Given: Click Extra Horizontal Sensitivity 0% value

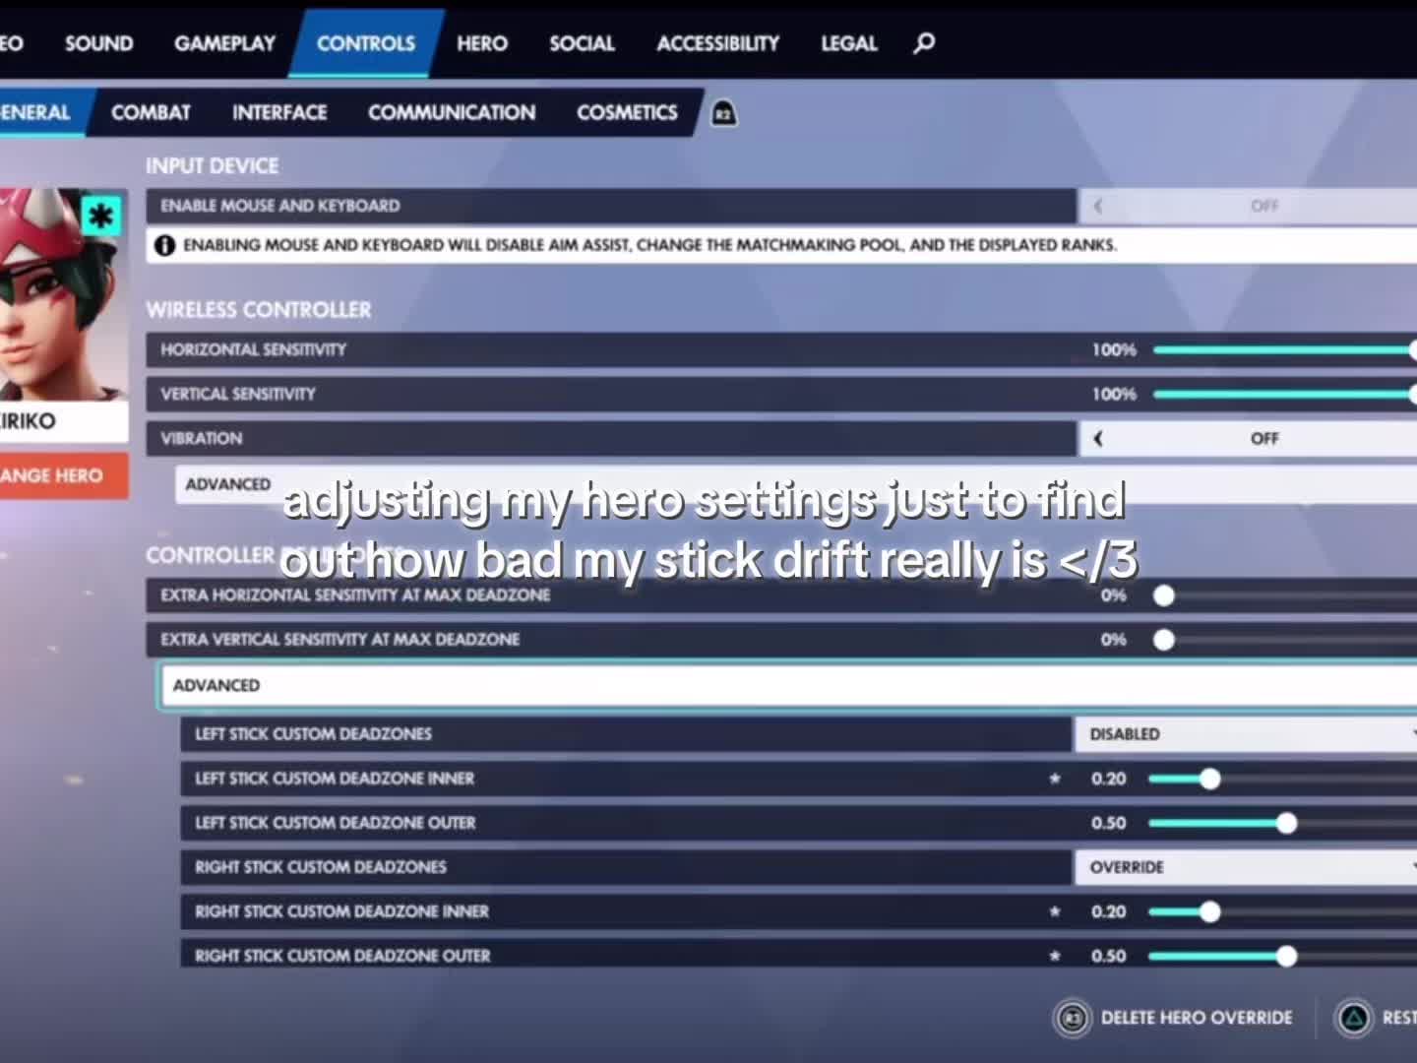Looking at the screenshot, I should click(x=1113, y=595).
